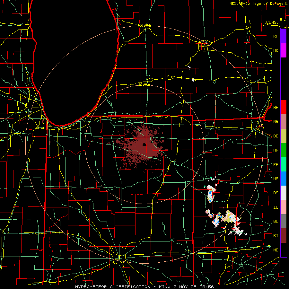Click the brown BI legend color swatch

click(x=284, y=236)
